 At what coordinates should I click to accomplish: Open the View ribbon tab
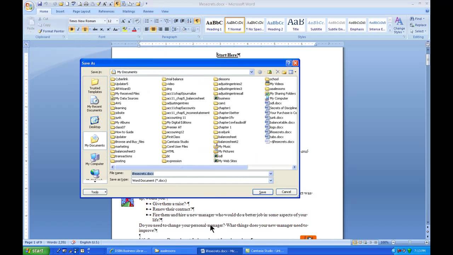[165, 11]
